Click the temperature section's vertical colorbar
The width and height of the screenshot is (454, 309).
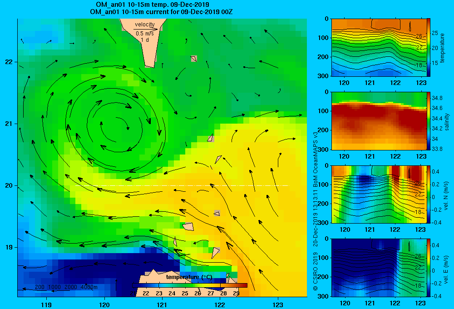tap(429, 48)
